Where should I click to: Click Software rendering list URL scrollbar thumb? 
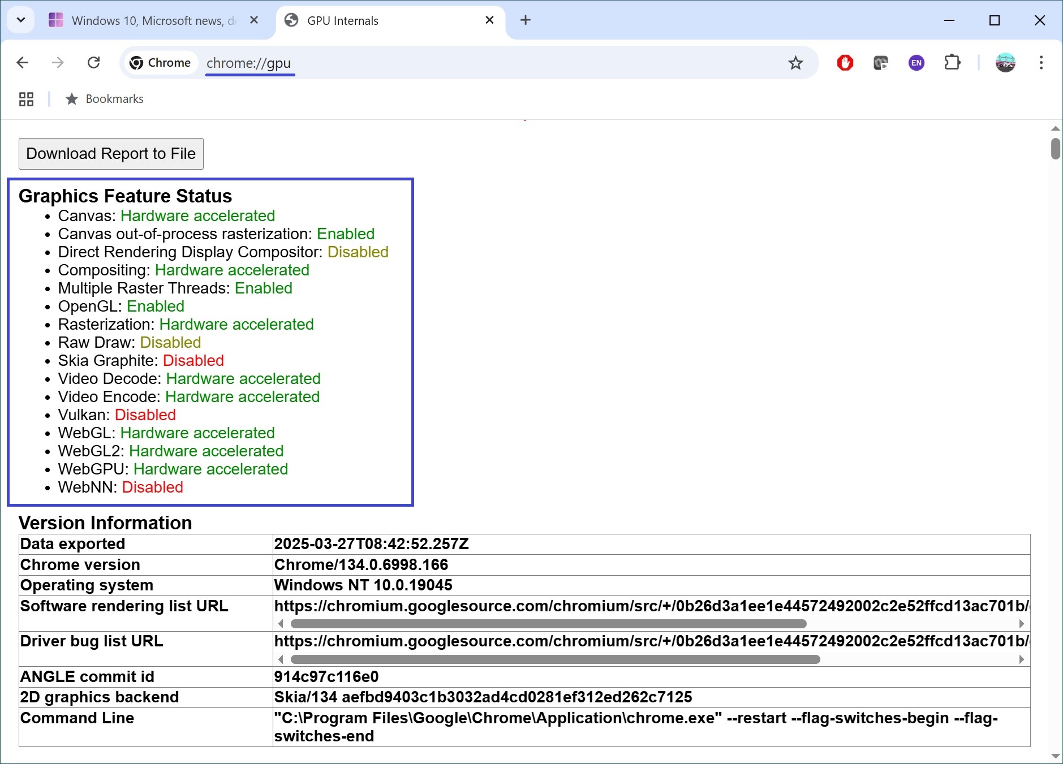tap(548, 624)
